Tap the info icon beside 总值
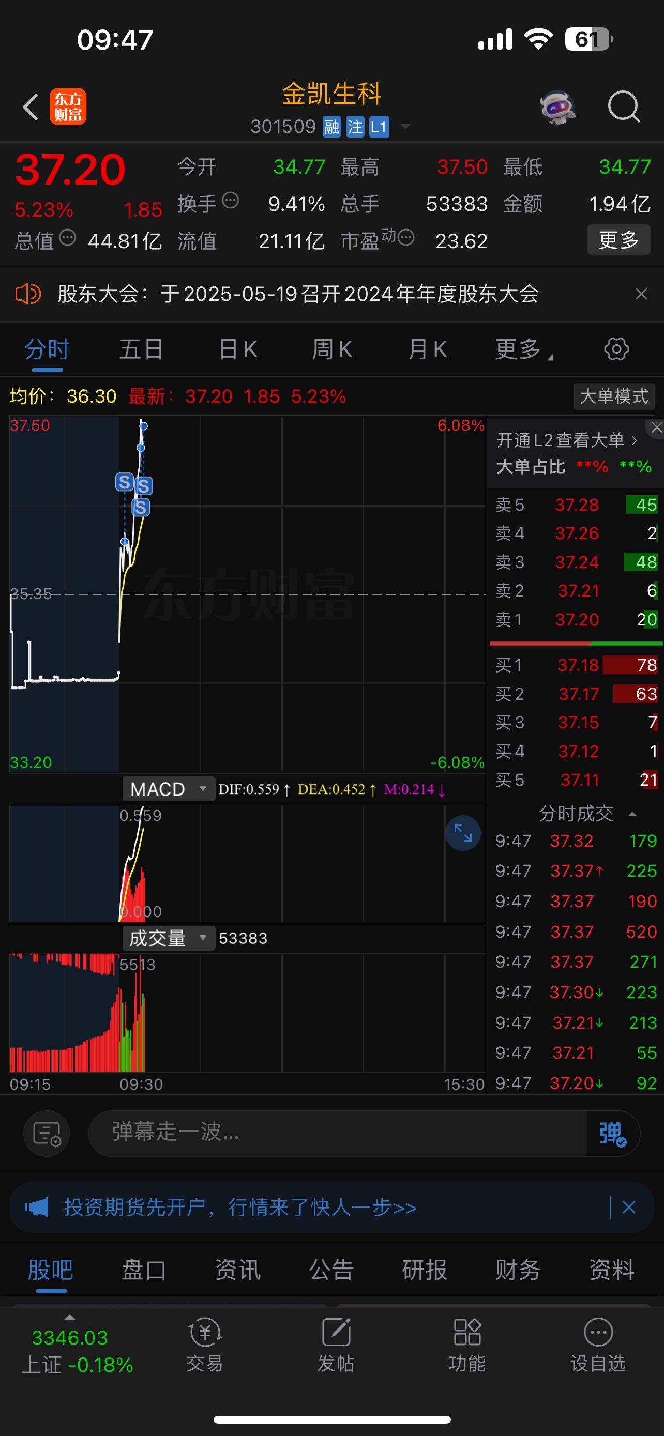664x1436 pixels. point(67,238)
